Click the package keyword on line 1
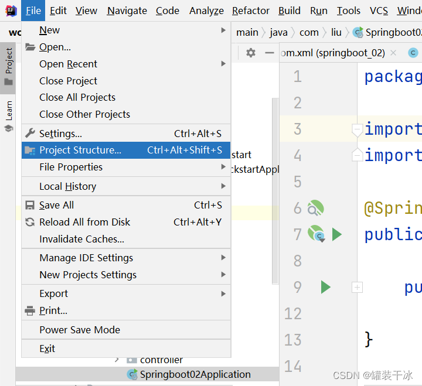 click(x=393, y=77)
